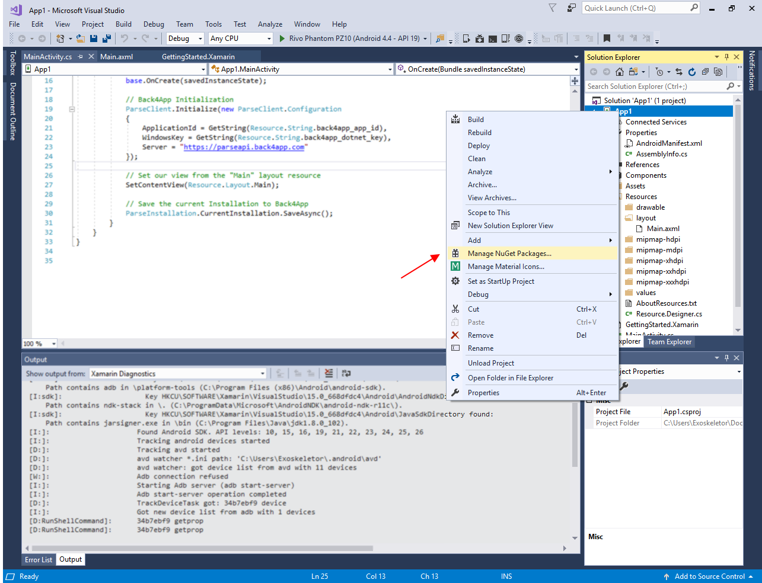Open the Show output from dropdown
This screenshot has height=583, width=762.
tap(178, 374)
